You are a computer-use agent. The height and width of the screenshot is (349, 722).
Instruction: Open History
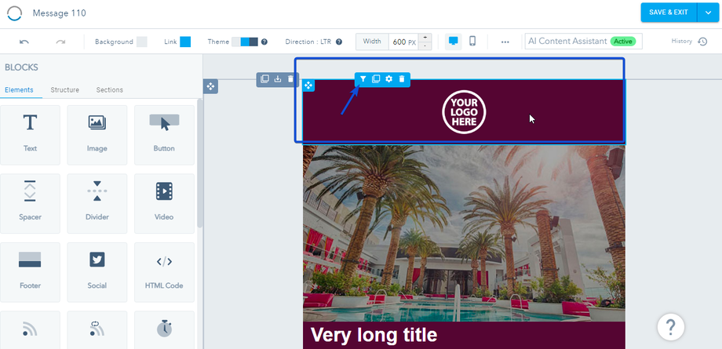point(689,42)
